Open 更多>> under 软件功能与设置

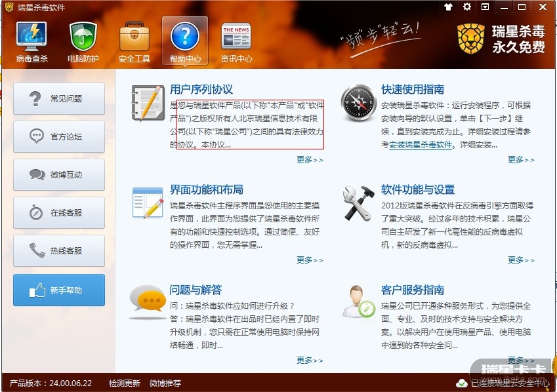(x=521, y=260)
